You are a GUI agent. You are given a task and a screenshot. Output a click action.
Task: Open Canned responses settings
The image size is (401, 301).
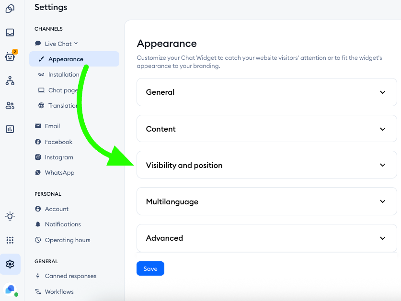pyautogui.click(x=70, y=276)
